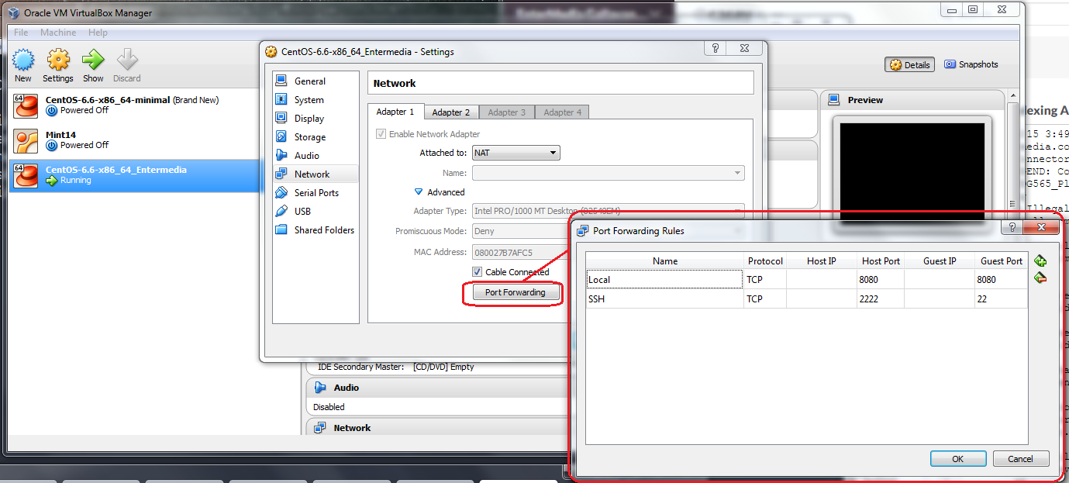Screen dimensions: 1069x483
Task: Click host port 2222 cell
Action: (881, 299)
